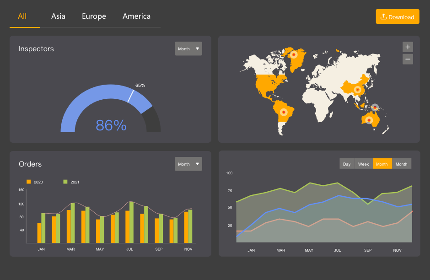This screenshot has height=280, width=430.
Task: Switch to the Asia tab
Action: coord(58,16)
